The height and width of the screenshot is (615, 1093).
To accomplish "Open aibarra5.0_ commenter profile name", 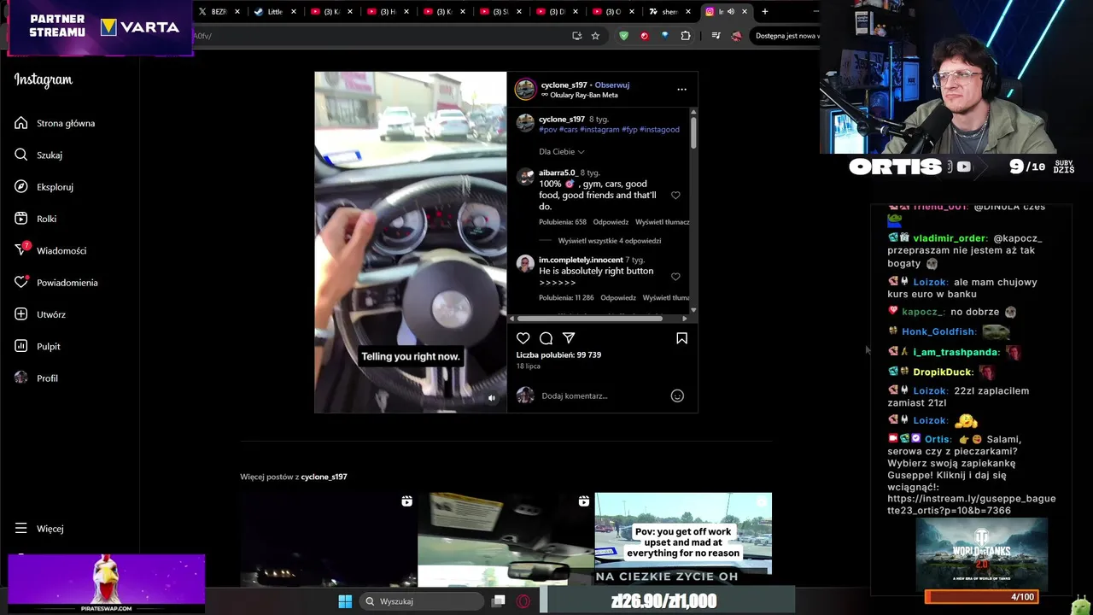I will coord(558,173).
